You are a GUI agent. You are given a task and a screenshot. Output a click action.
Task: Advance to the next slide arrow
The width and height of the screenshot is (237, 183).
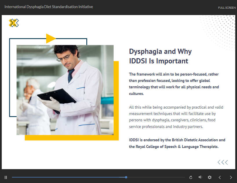tap(231, 177)
